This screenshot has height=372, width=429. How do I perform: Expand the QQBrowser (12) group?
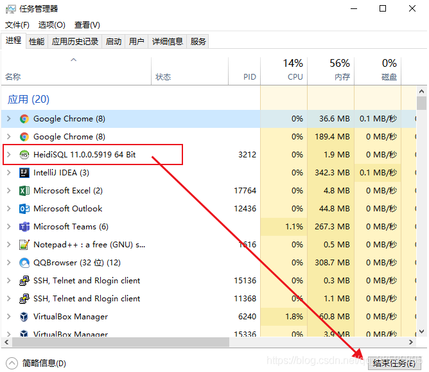click(9, 263)
